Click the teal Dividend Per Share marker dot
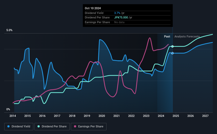 click(x=172, y=46)
